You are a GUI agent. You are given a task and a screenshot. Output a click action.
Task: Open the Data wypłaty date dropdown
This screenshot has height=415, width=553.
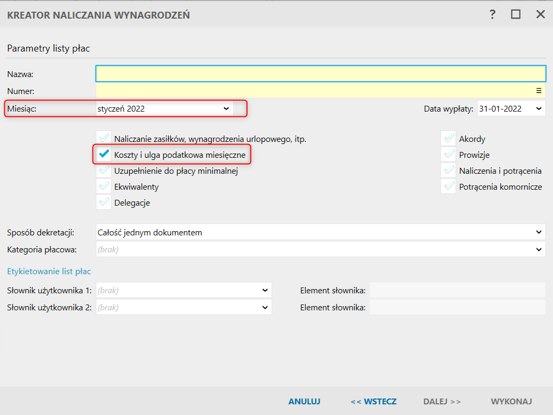pos(539,108)
